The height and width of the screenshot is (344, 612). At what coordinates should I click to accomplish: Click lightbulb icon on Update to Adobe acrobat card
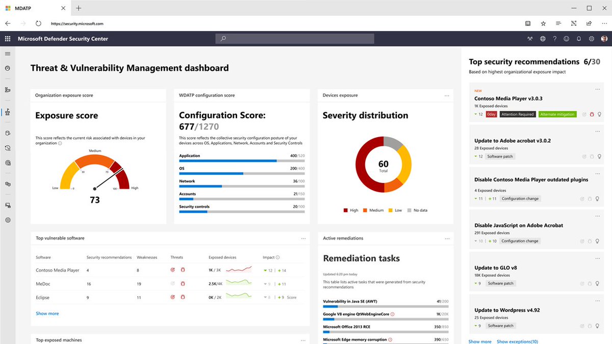click(x=599, y=156)
